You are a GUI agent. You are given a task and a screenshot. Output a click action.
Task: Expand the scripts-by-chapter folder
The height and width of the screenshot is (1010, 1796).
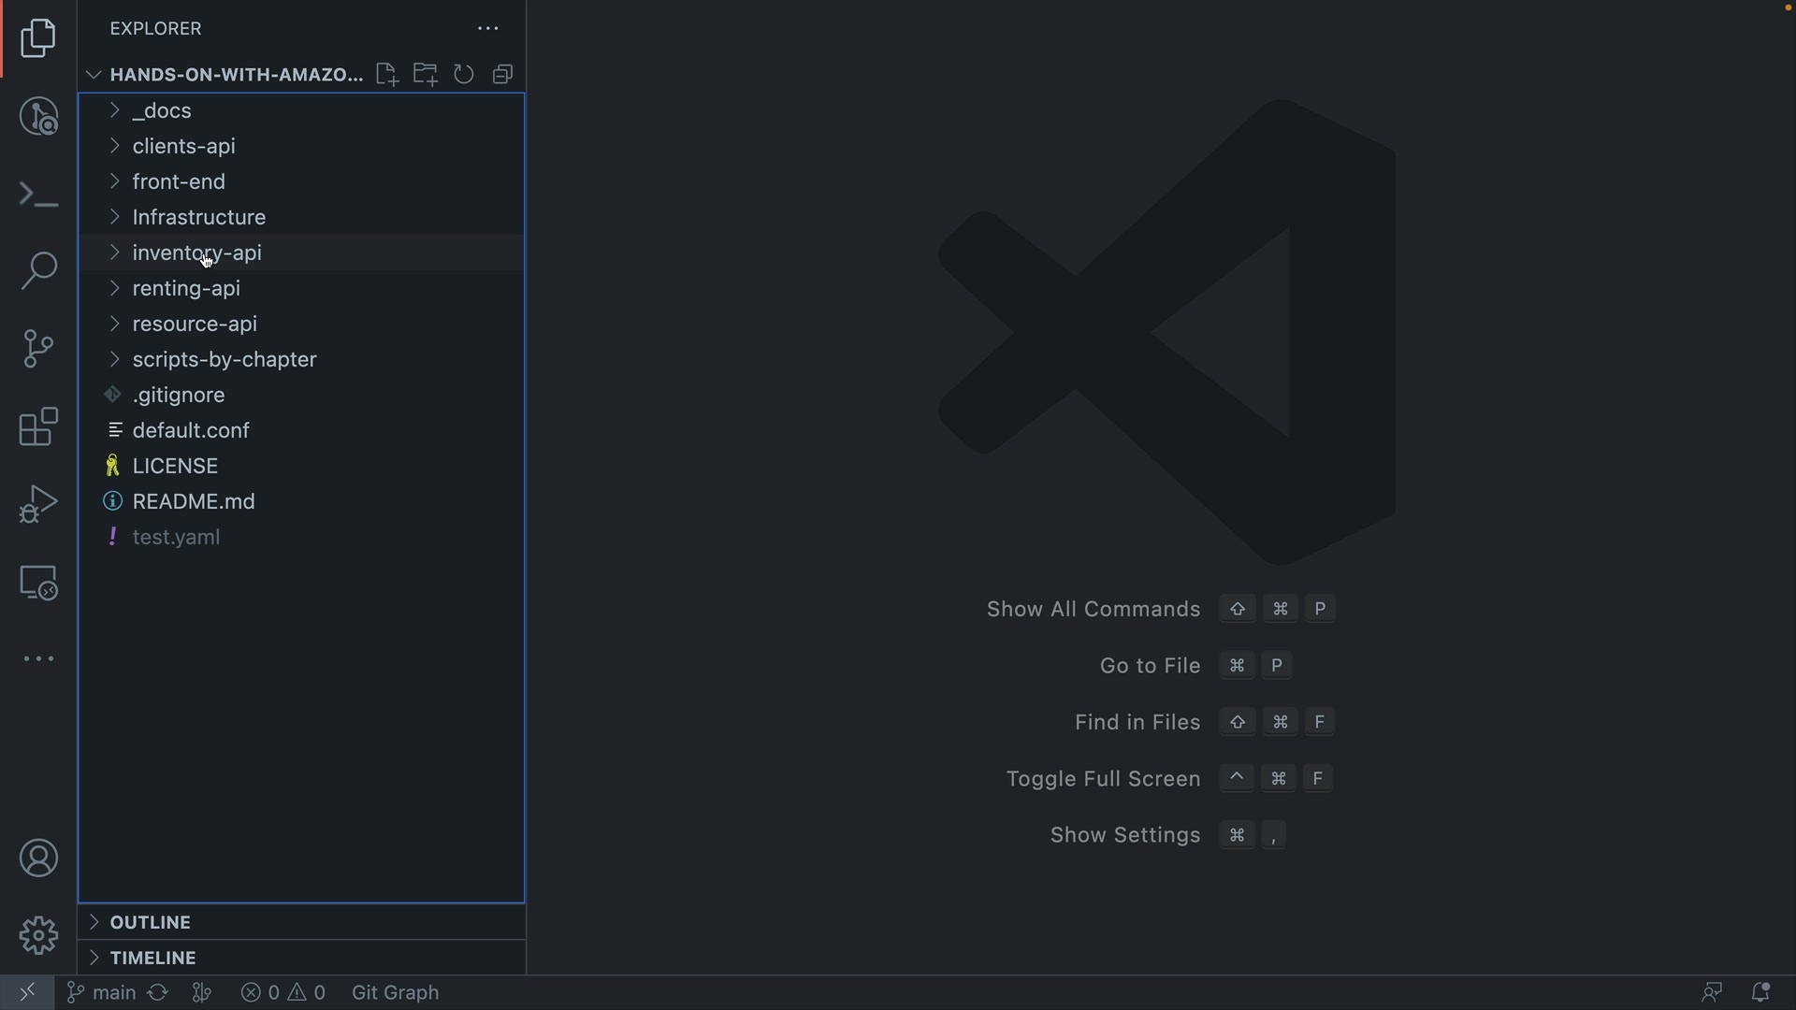pos(224,360)
